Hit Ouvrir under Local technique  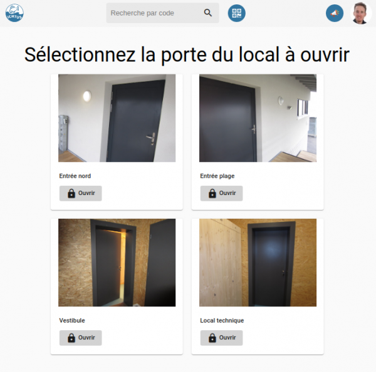[222, 338]
